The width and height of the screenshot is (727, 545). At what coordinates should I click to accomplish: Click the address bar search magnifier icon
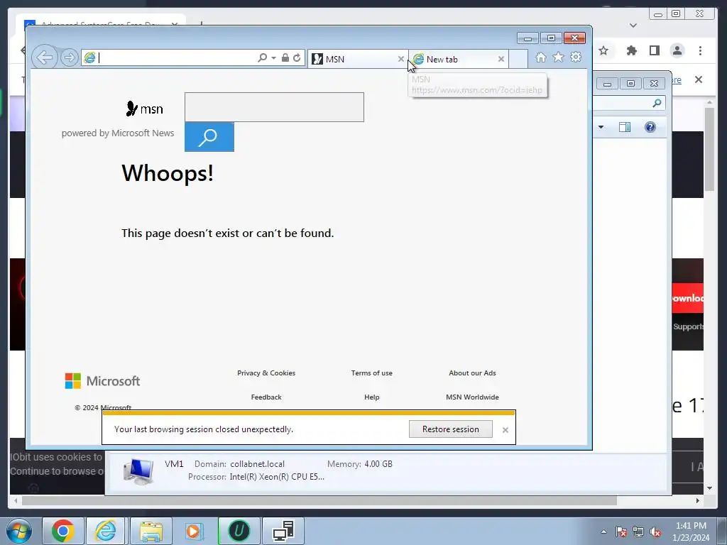tap(263, 57)
